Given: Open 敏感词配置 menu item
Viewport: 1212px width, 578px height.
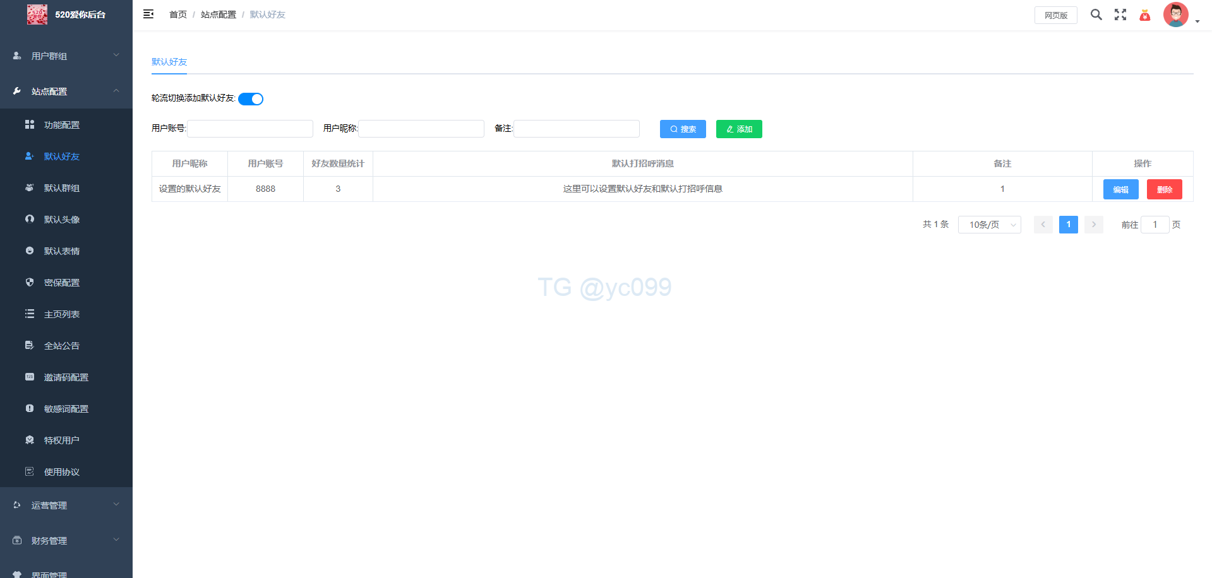Looking at the screenshot, I should tap(66, 409).
